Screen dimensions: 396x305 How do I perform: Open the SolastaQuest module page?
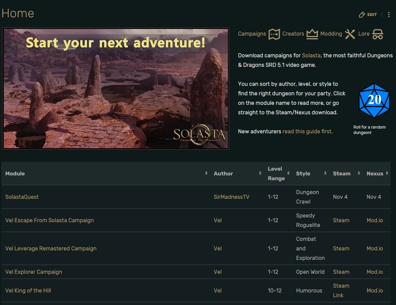pos(22,197)
